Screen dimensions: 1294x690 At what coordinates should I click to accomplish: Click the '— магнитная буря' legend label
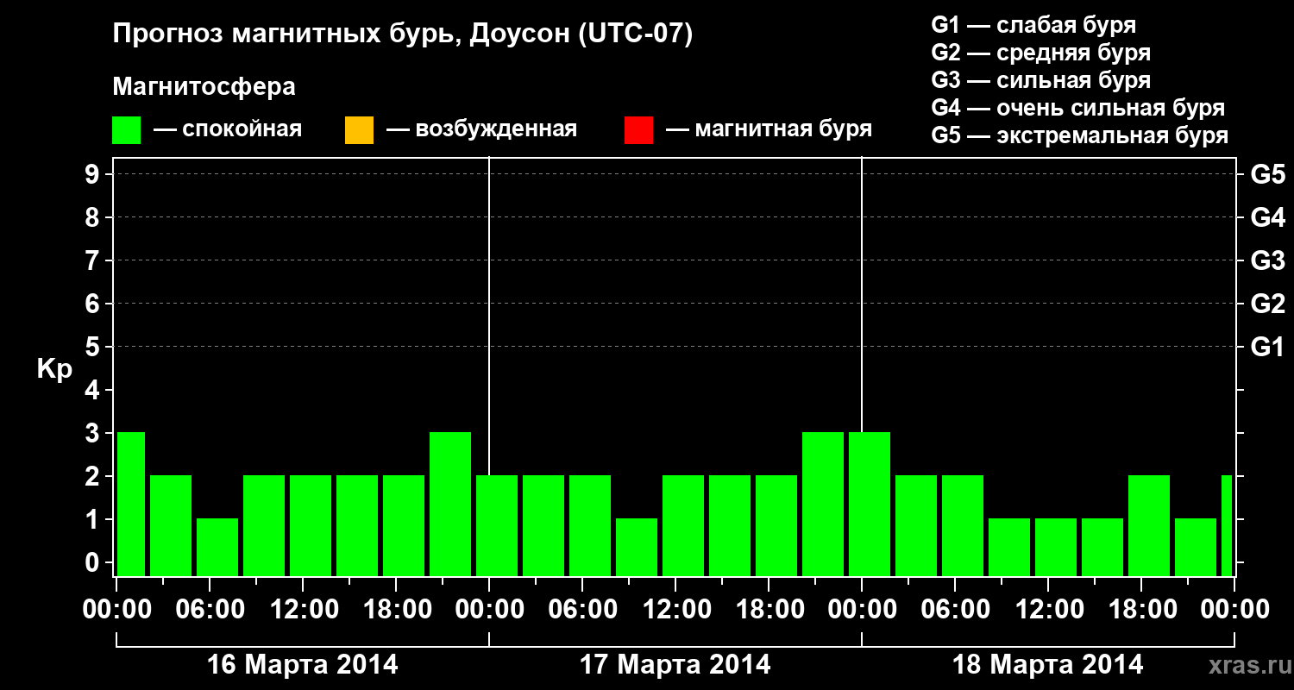click(769, 129)
